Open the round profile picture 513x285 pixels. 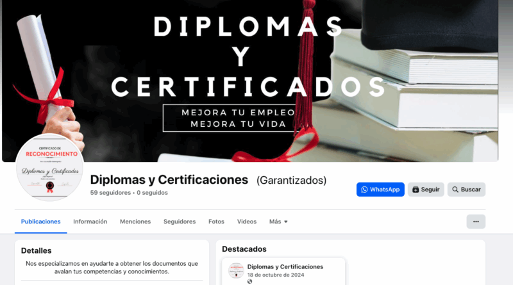coord(49,167)
